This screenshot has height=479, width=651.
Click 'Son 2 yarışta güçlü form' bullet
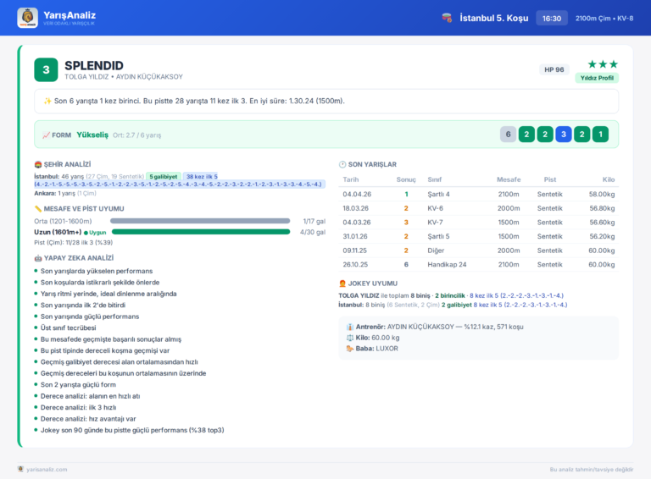pyautogui.click(x=79, y=385)
